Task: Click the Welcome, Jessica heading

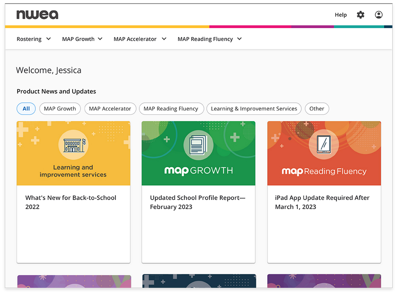Action: (48, 70)
